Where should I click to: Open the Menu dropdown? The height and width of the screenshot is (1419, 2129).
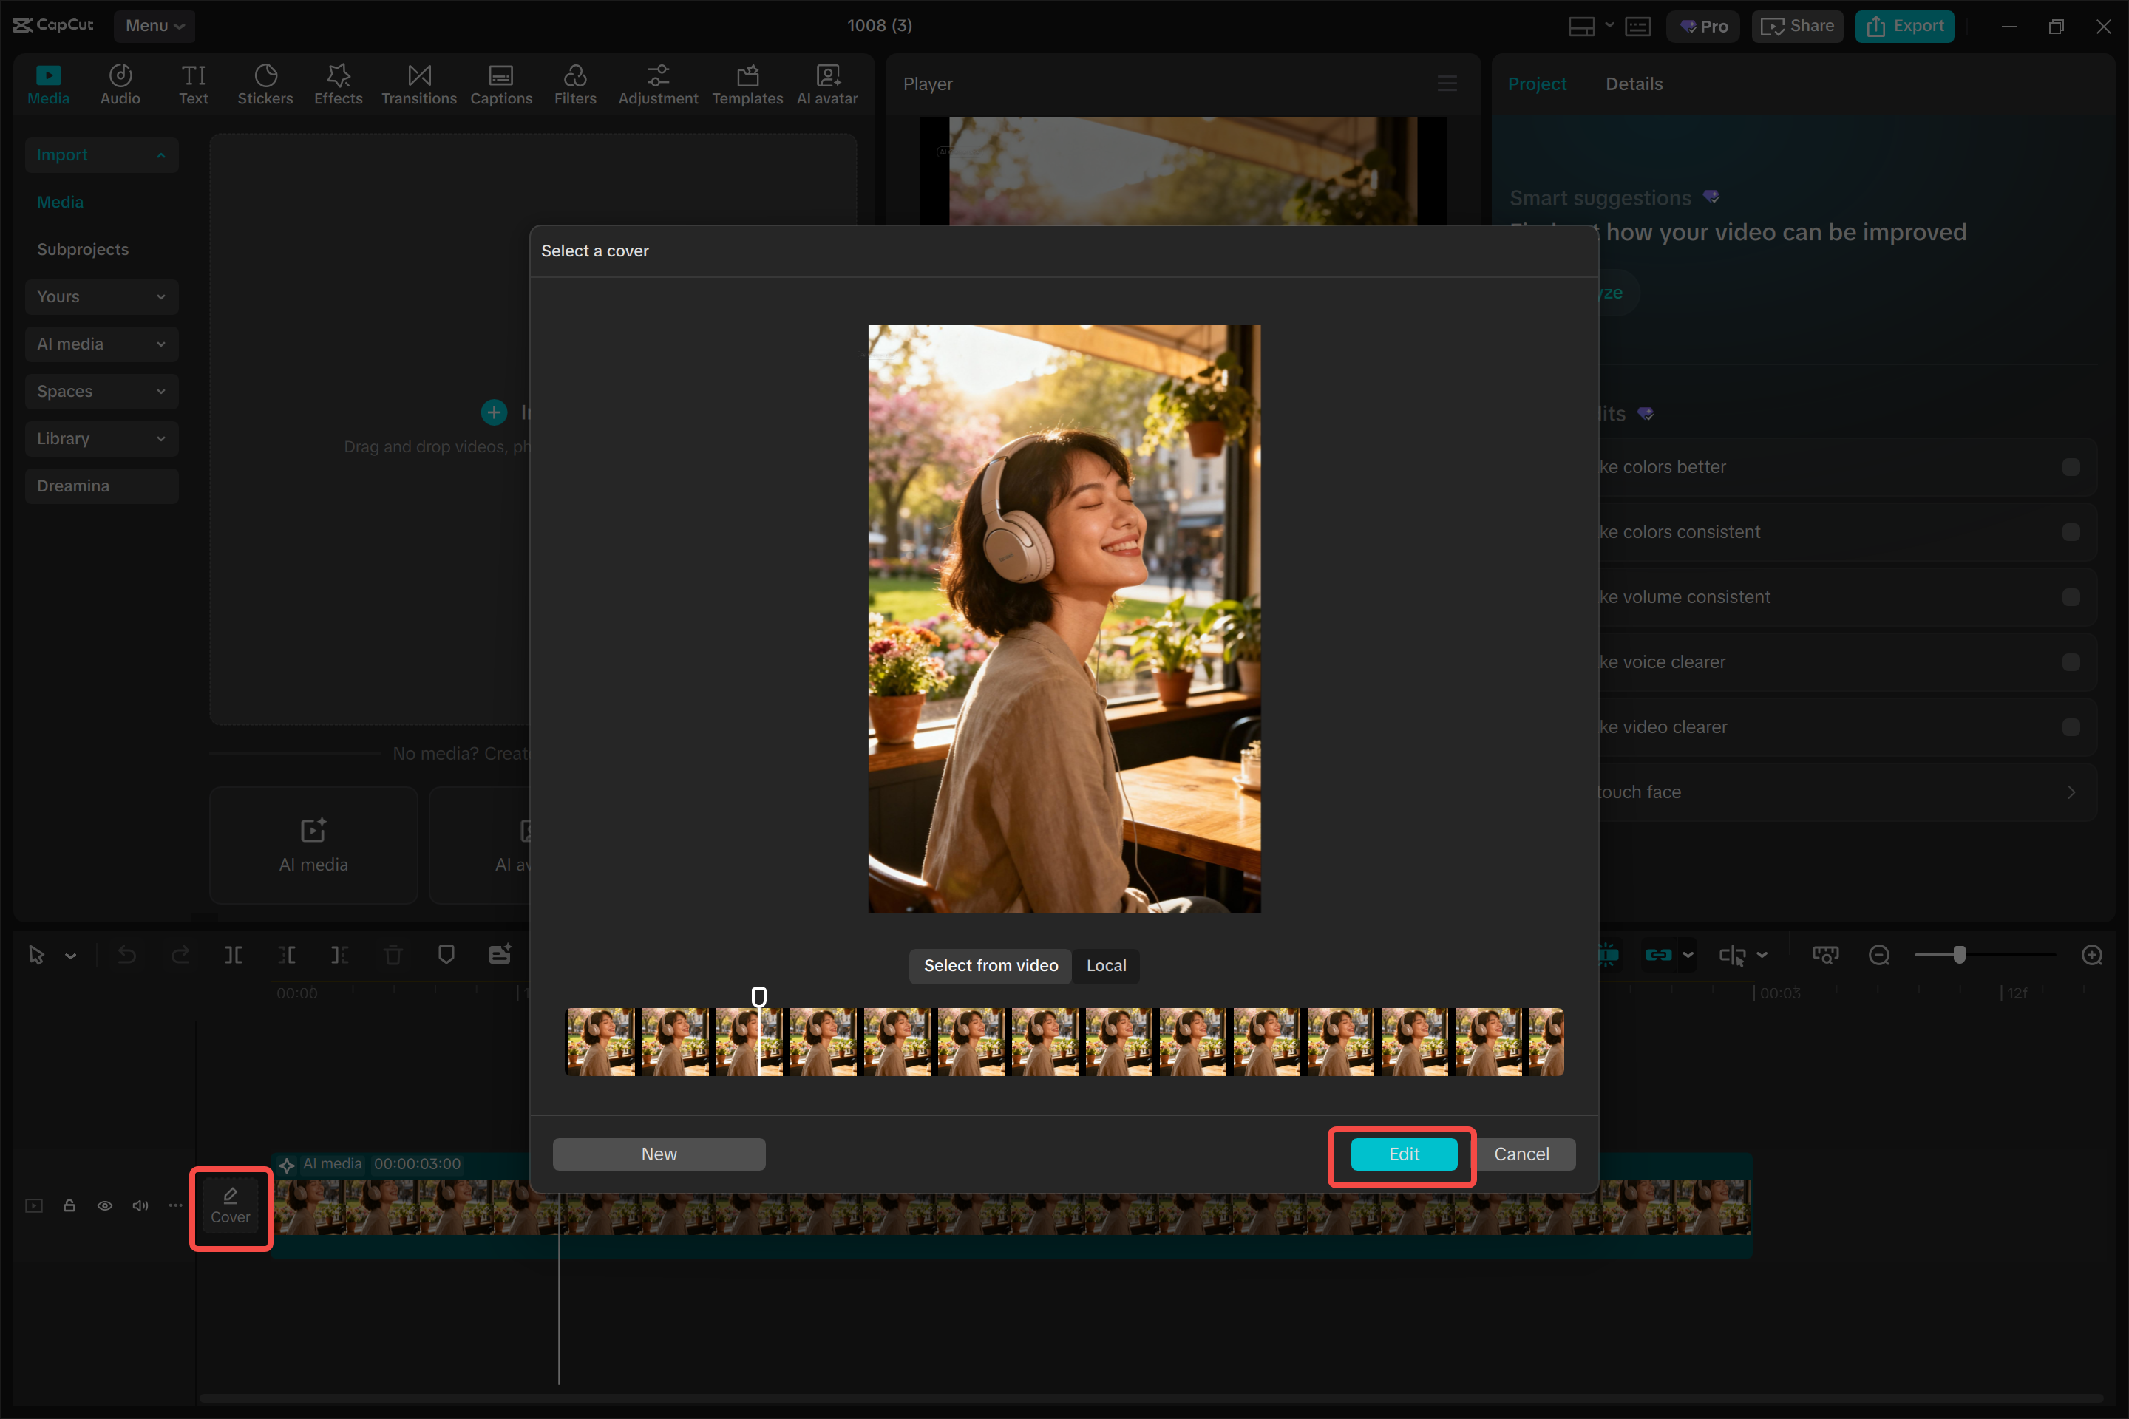155,25
